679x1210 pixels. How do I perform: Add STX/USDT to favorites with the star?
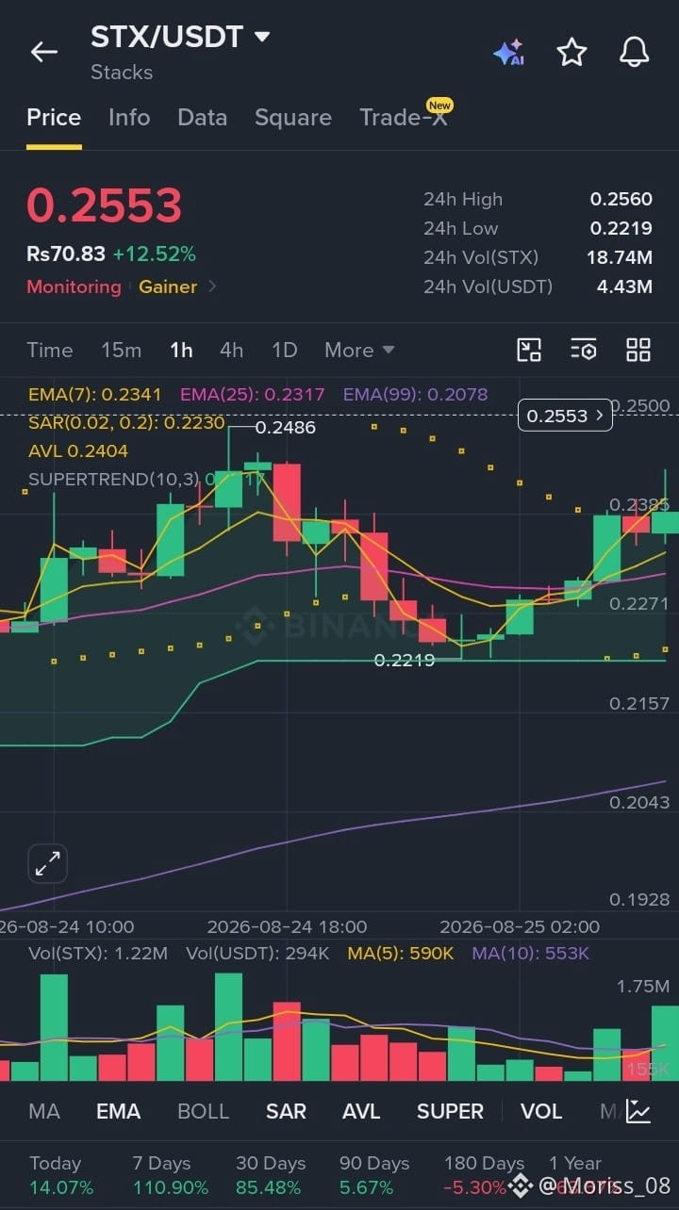point(571,52)
